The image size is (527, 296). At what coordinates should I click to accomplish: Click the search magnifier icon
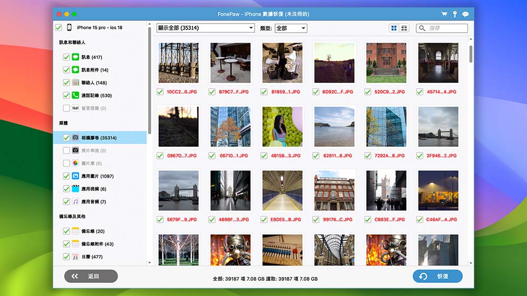(422, 28)
